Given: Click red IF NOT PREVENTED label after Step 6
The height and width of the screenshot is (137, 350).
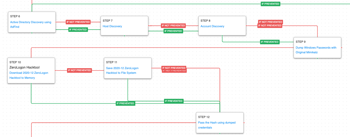Looking at the screenshot, I should click(78, 22).
